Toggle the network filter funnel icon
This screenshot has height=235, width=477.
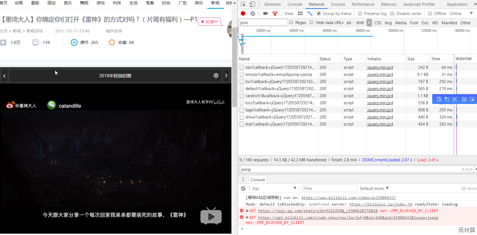pos(275,13)
